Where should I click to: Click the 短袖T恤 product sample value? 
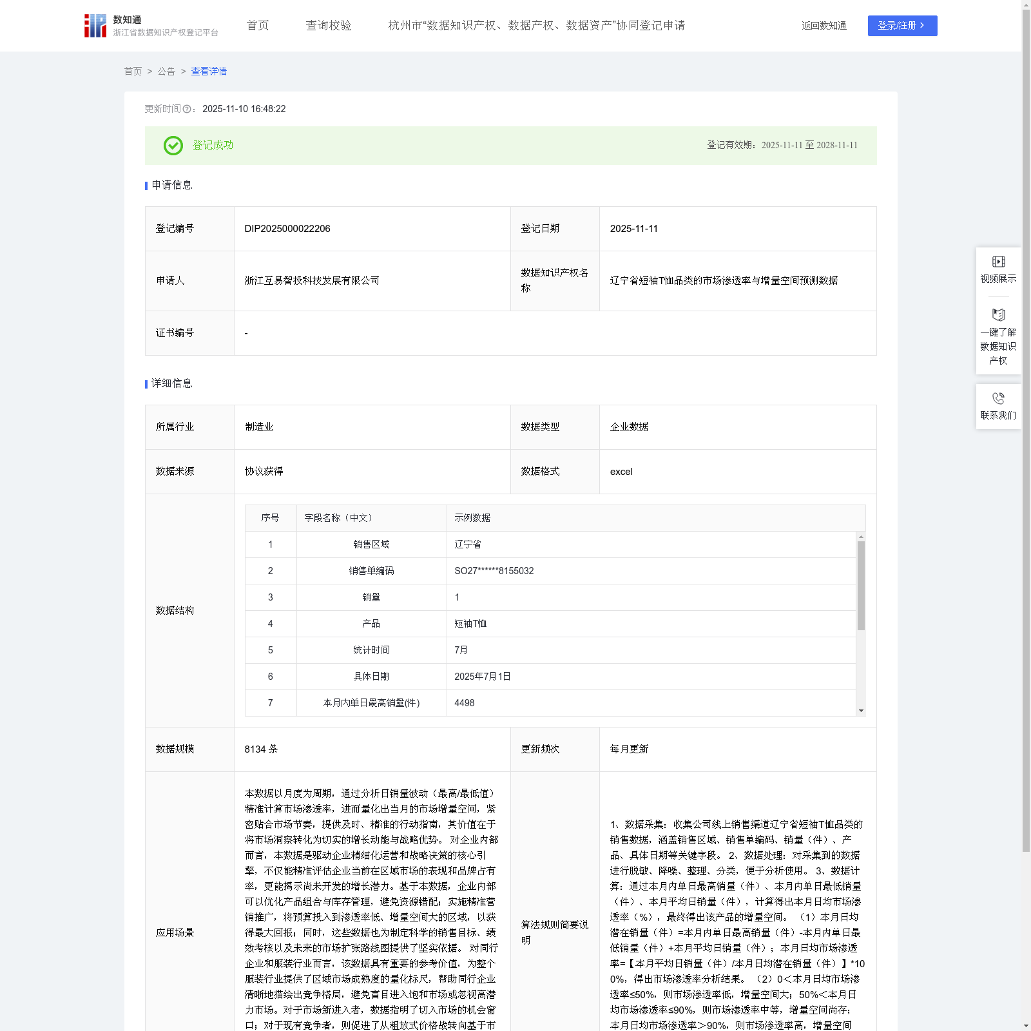(x=470, y=624)
